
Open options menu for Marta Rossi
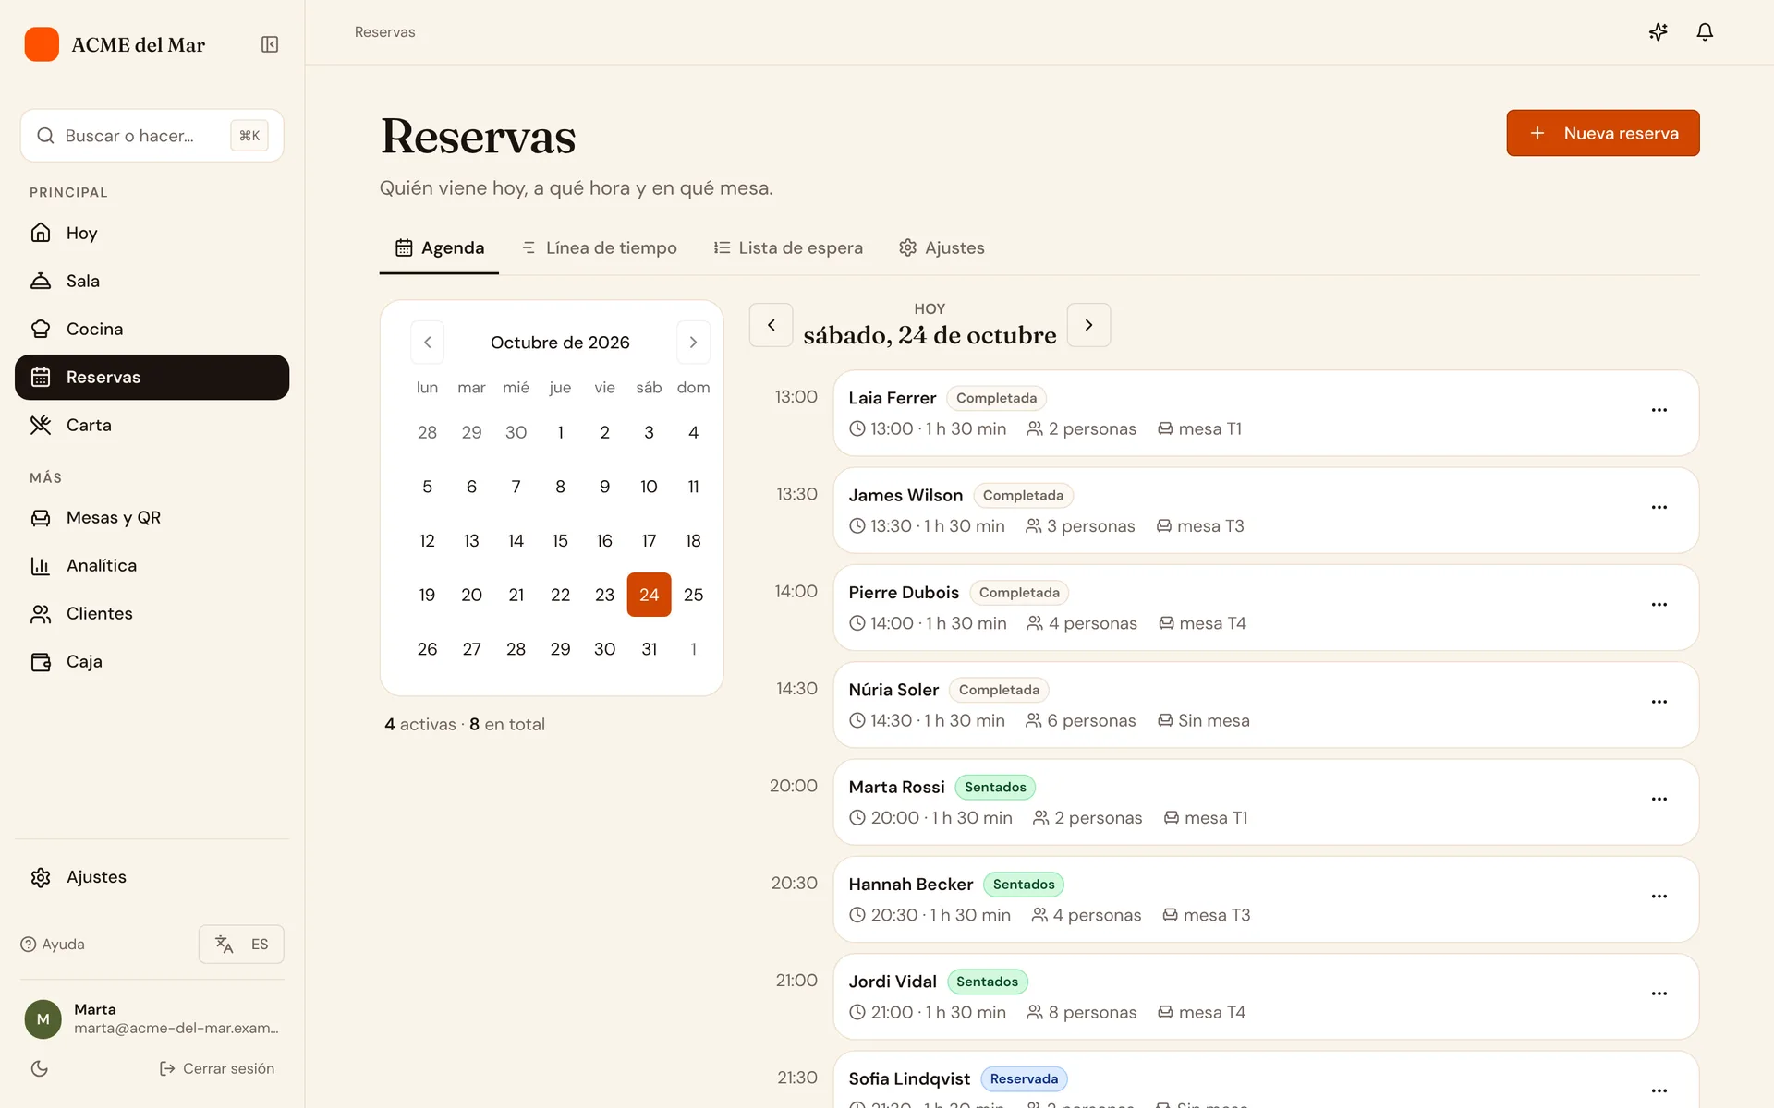pos(1659,799)
